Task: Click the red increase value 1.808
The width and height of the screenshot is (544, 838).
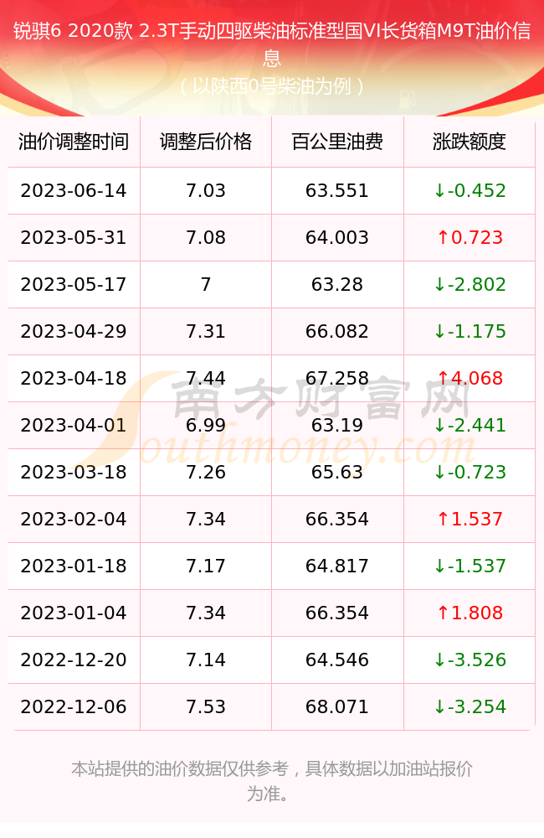Action: [470, 613]
